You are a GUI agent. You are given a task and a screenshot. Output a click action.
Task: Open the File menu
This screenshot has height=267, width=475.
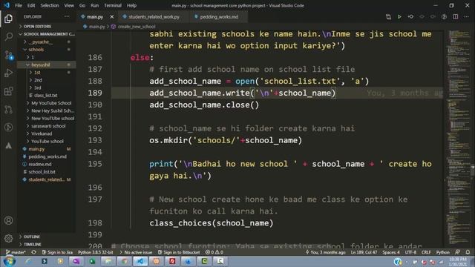(x=19, y=5)
